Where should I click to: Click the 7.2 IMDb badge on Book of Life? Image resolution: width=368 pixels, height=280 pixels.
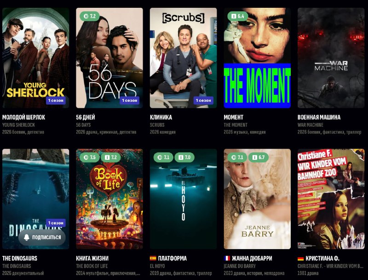[111, 157]
